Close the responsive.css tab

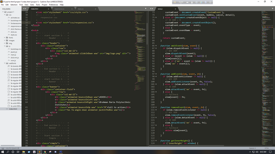(x=72, y=9)
